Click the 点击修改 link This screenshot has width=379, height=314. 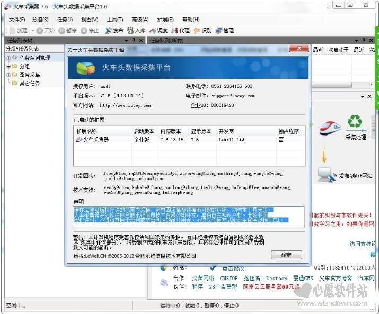pos(233,268)
